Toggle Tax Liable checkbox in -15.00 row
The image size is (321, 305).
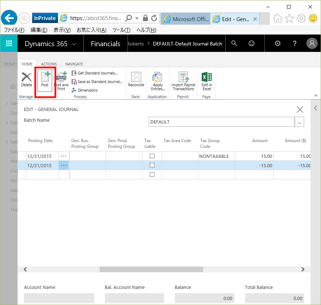pos(152,165)
